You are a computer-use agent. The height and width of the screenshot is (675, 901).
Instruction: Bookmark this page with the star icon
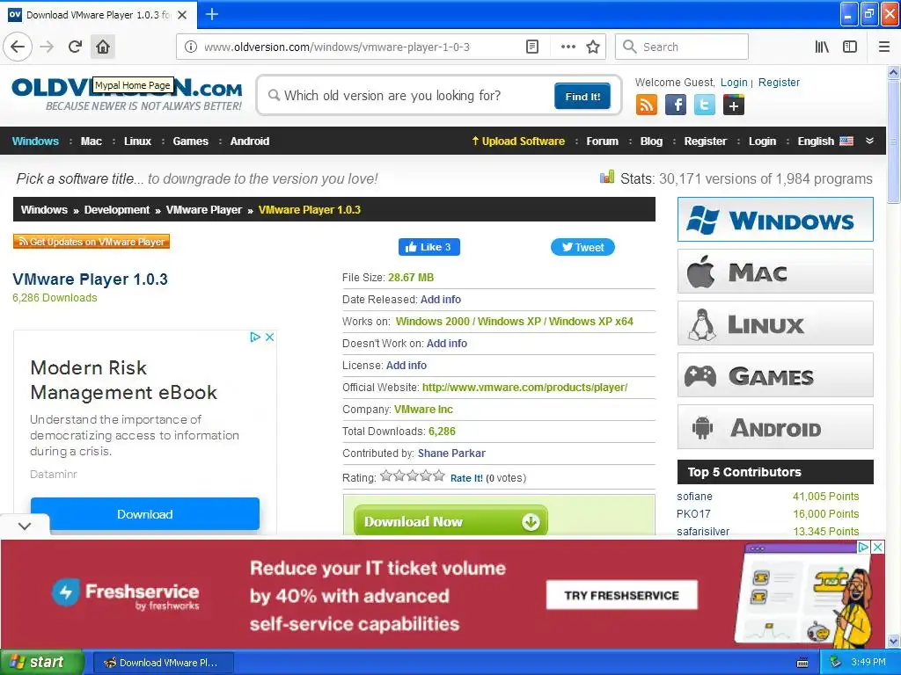coord(593,47)
